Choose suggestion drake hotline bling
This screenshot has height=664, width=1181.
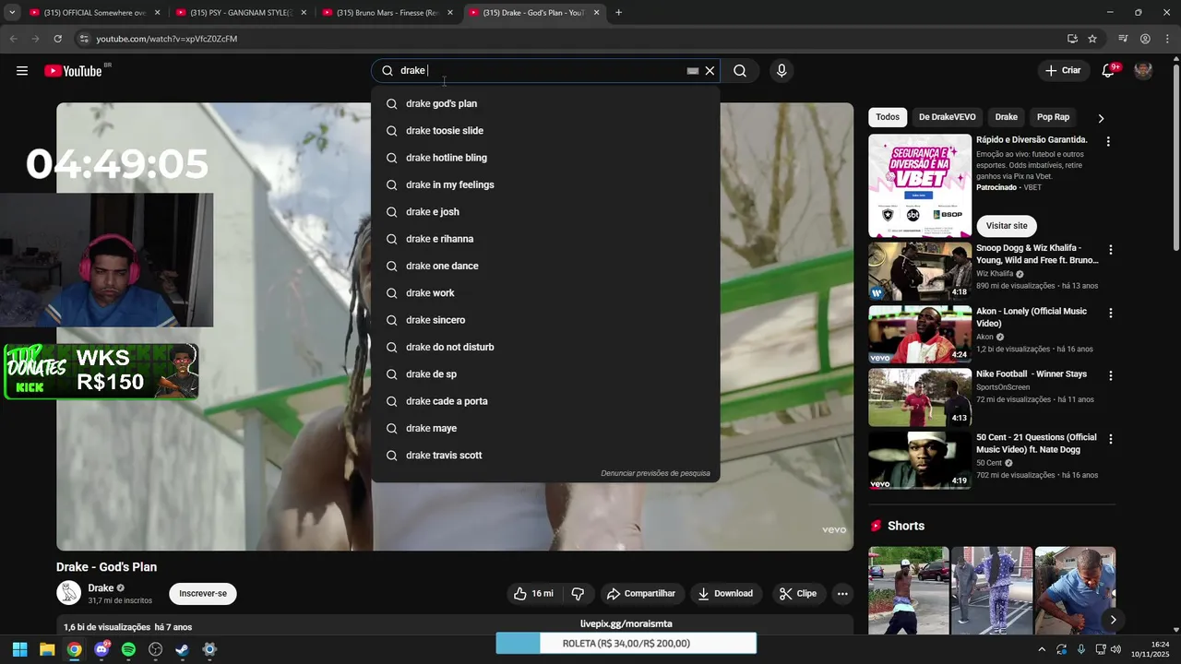click(x=545, y=158)
